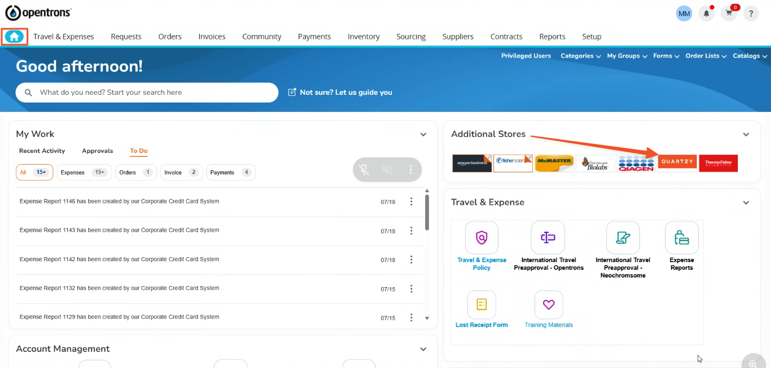Open the Travel & Expenses menu
Image resolution: width=771 pixels, height=368 pixels.
[64, 37]
